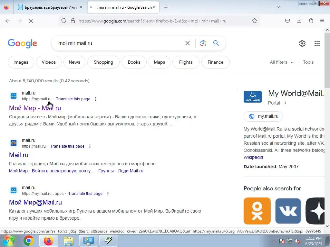Image resolution: width=330 pixels, height=247 pixels.
Task: Submit search with the magnifying glass icon
Action: pos(216,43)
